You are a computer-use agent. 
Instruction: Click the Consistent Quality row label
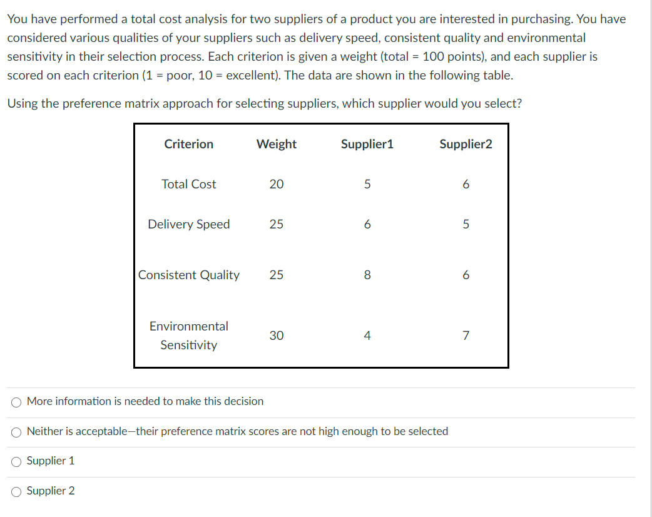point(189,275)
